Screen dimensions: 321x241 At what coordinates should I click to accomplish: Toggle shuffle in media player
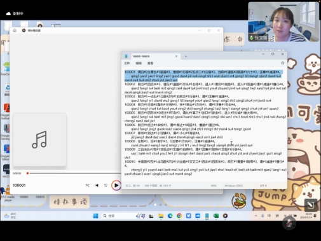(x=87, y=185)
